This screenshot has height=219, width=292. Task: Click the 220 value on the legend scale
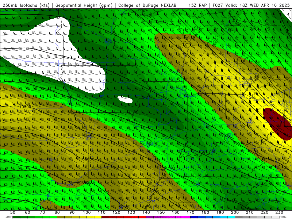coord(264,212)
